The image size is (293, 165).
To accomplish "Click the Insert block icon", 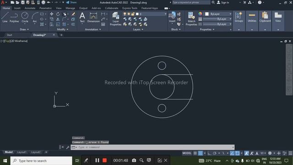I will (x=172, y=17).
